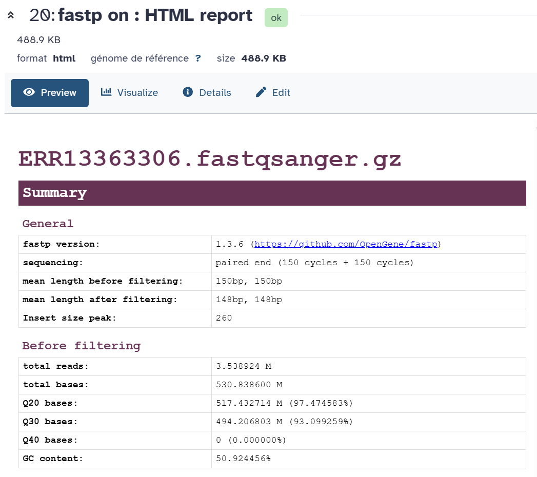Image resolution: width=537 pixels, height=477 pixels.
Task: Select the Q40 bases value '0 (0.000000%)'
Action: [368, 441]
